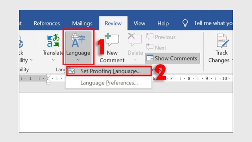Click the Track Changes icon
Screen dimensions: 252x142
(x=222, y=41)
